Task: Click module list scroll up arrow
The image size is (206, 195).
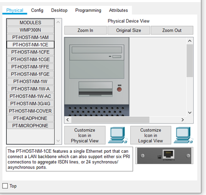Action: (58, 22)
